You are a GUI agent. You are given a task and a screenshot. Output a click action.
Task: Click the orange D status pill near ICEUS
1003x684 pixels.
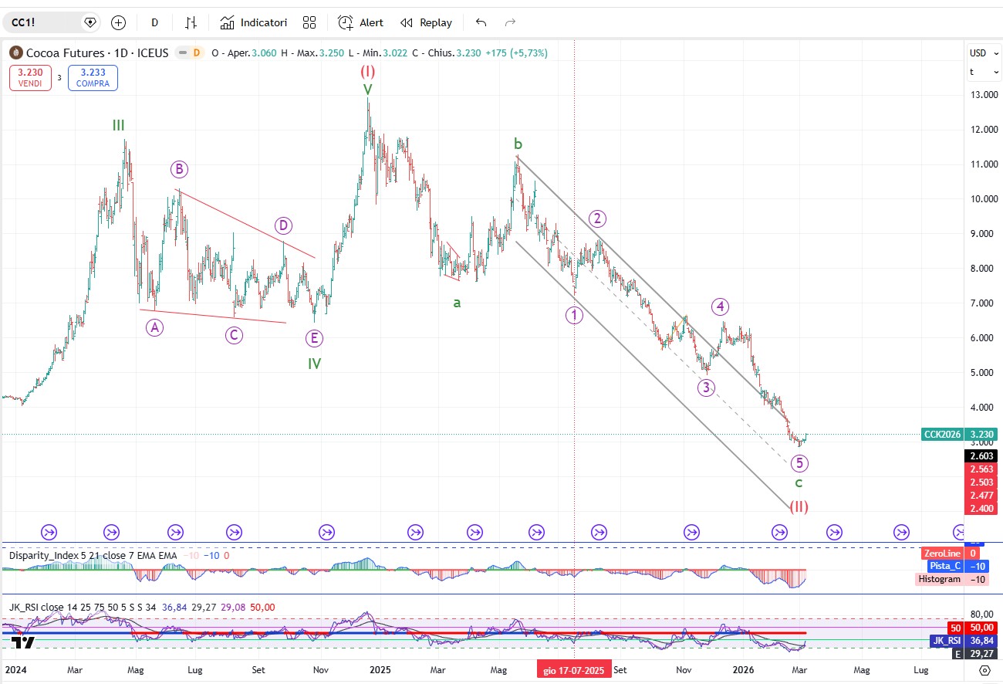[196, 53]
